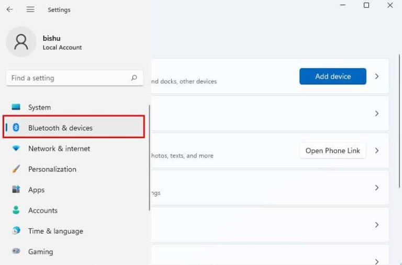Image resolution: width=402 pixels, height=265 pixels.
Task: Open Time & language settings
Action: [55, 231]
